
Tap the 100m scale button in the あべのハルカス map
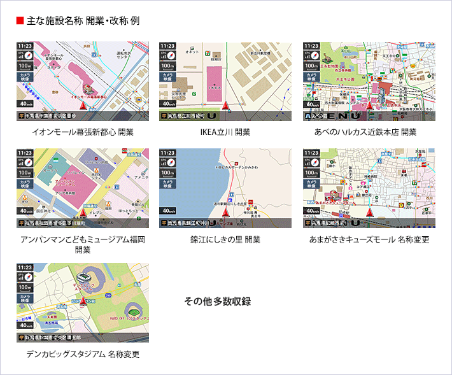(311, 66)
